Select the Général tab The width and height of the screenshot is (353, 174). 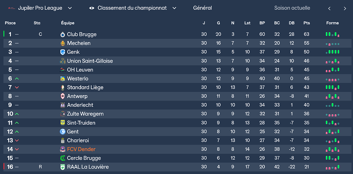[202, 8]
